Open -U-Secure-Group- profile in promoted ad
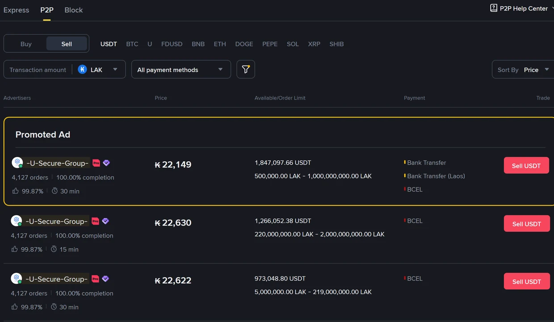 (57, 163)
